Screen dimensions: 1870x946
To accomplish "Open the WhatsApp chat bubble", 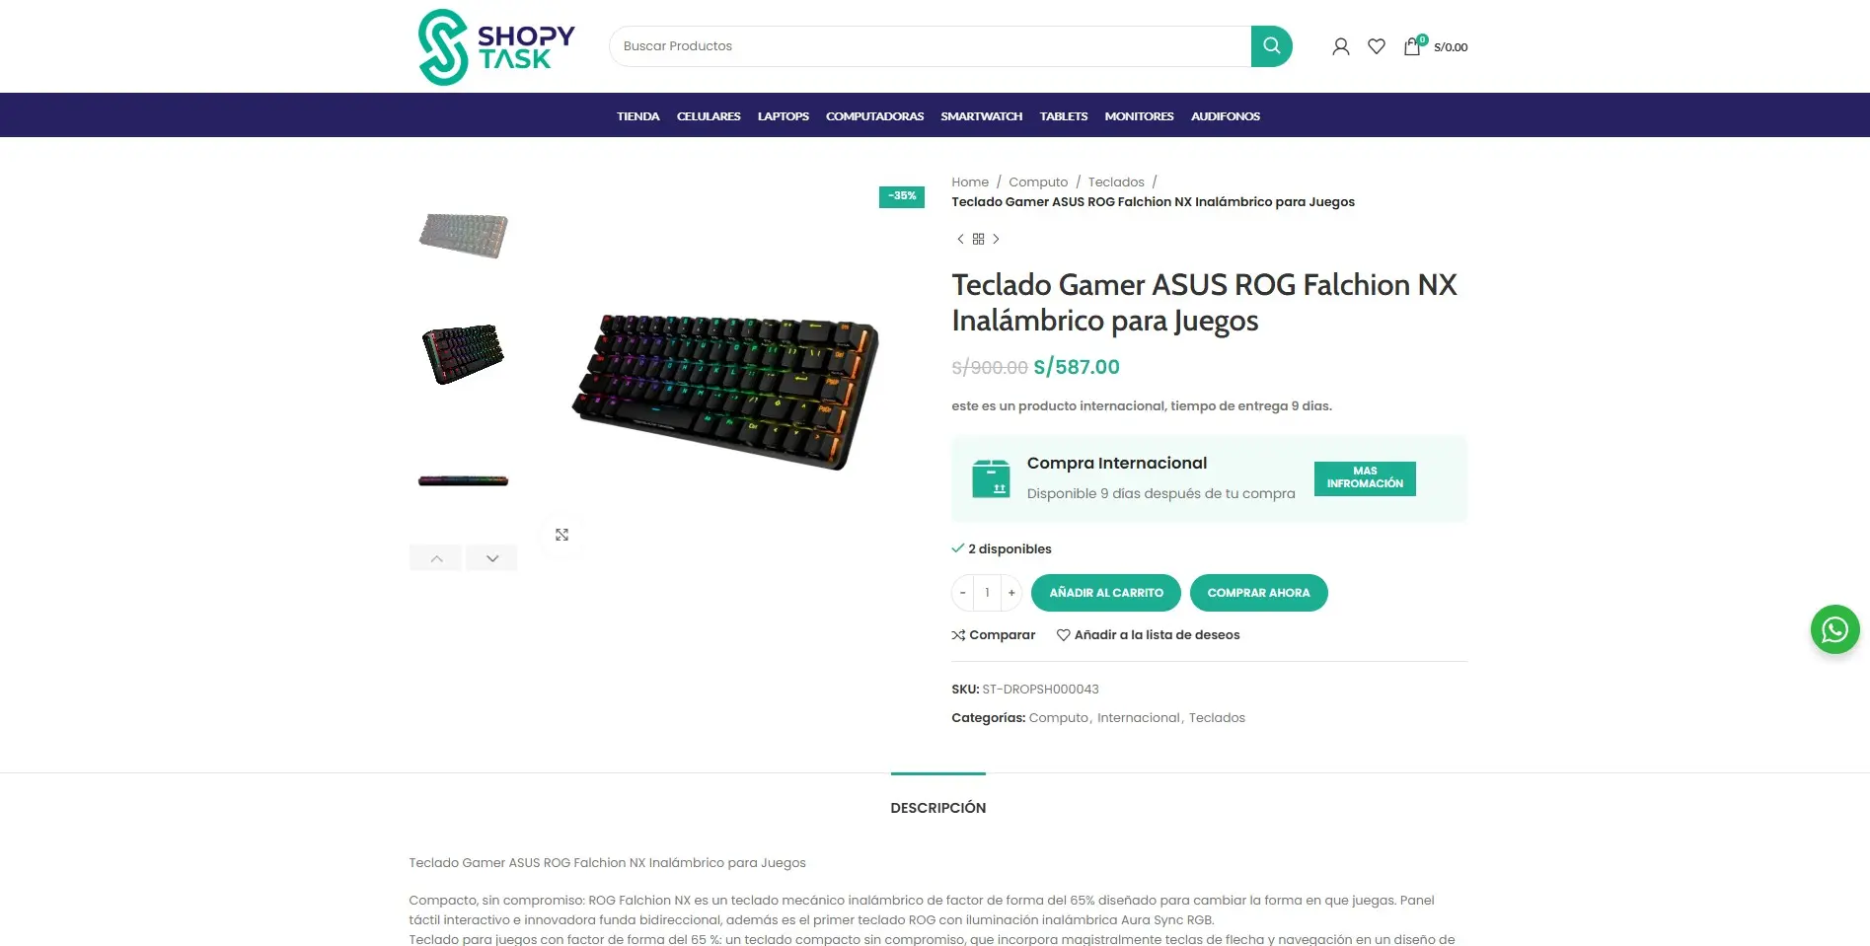I will coord(1834,629).
